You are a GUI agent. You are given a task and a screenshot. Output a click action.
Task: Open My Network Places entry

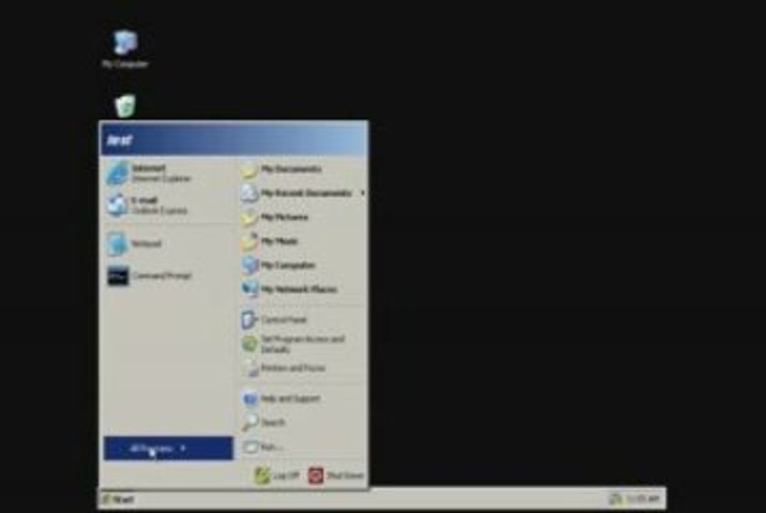(303, 289)
